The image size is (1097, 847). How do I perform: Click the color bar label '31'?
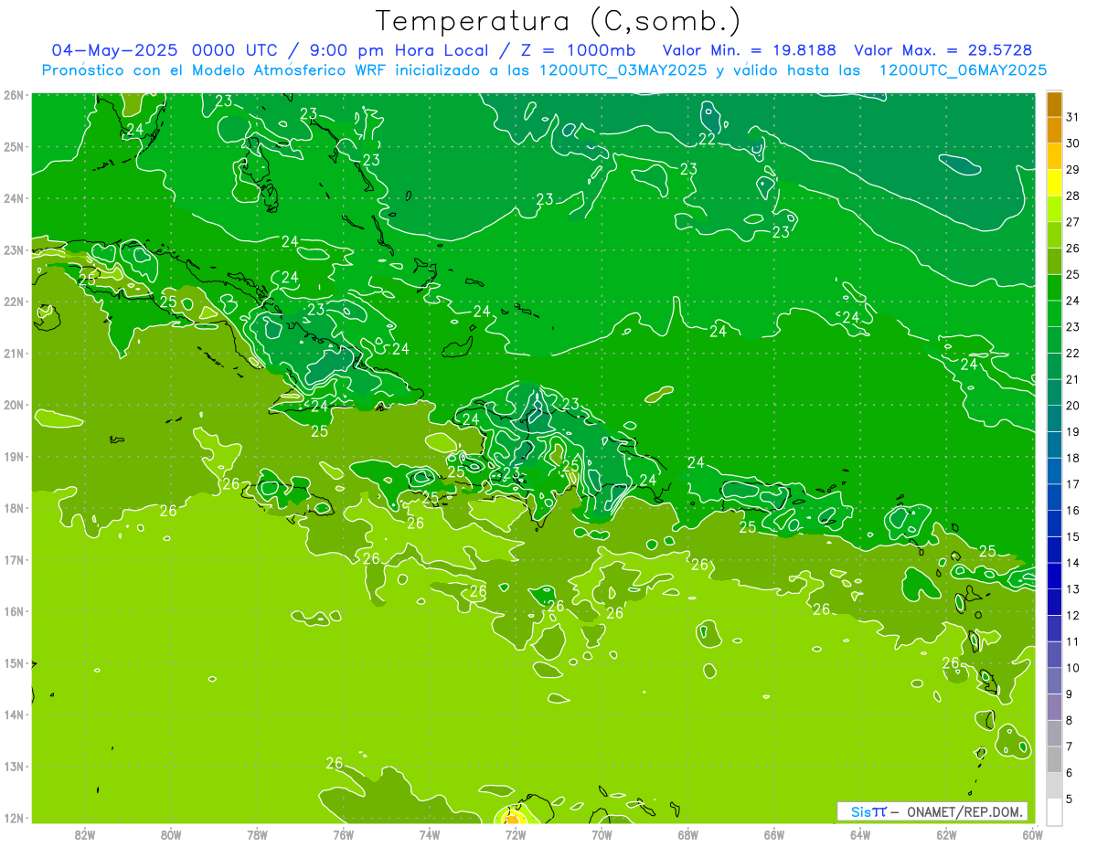tap(1073, 118)
